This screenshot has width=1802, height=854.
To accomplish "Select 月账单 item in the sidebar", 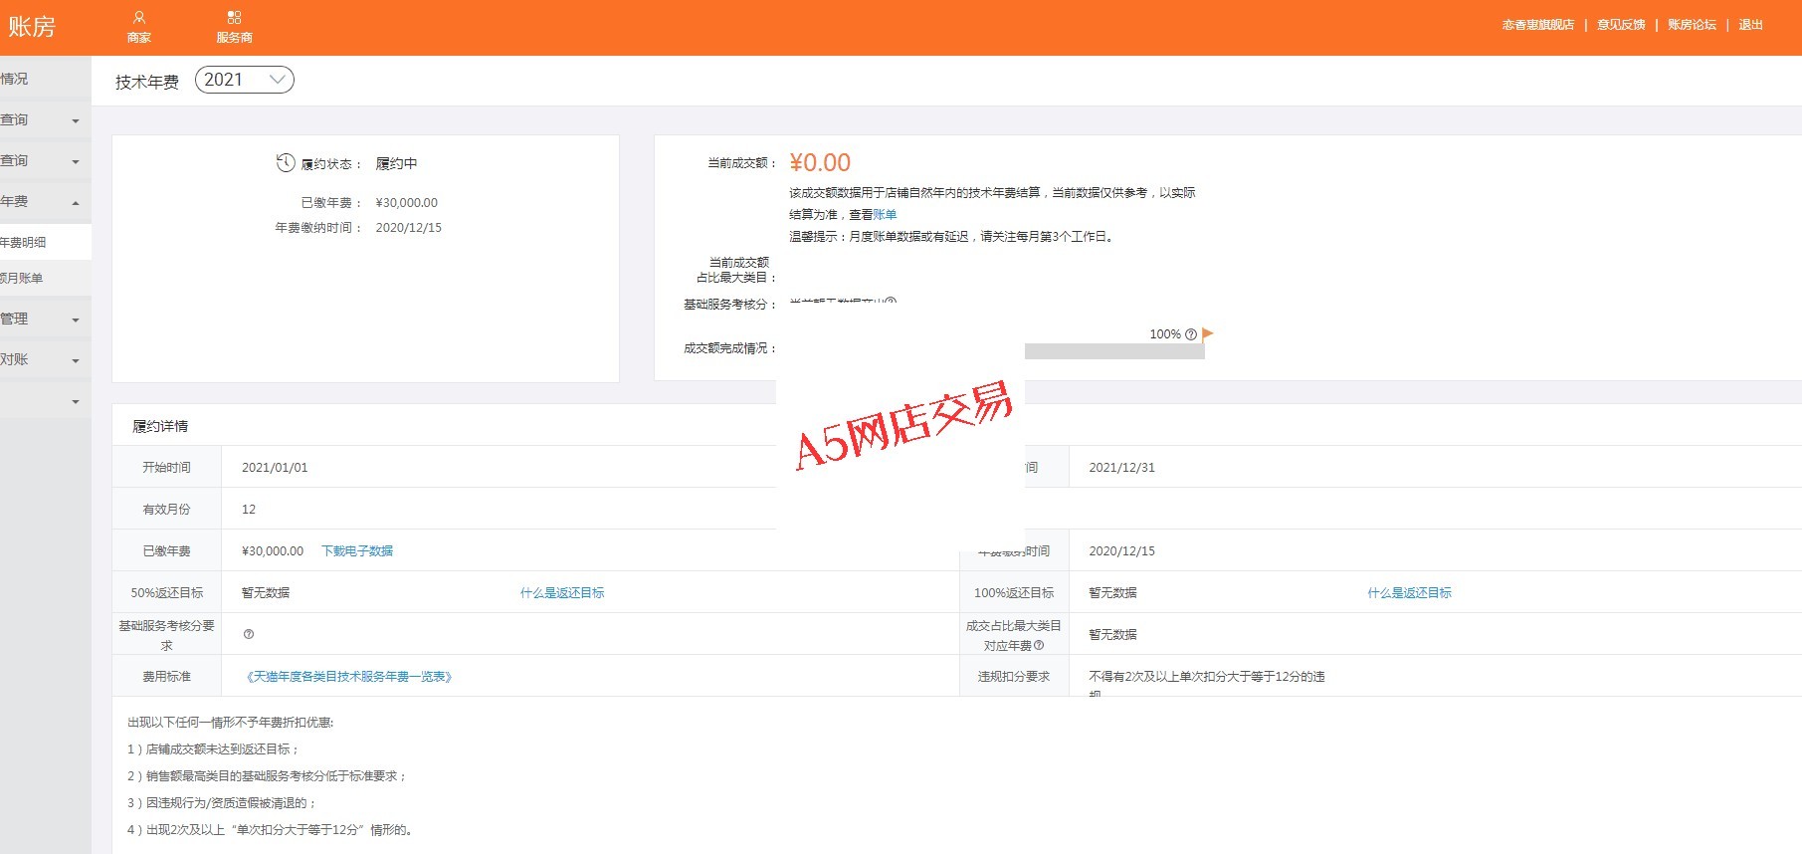I will coord(24,278).
